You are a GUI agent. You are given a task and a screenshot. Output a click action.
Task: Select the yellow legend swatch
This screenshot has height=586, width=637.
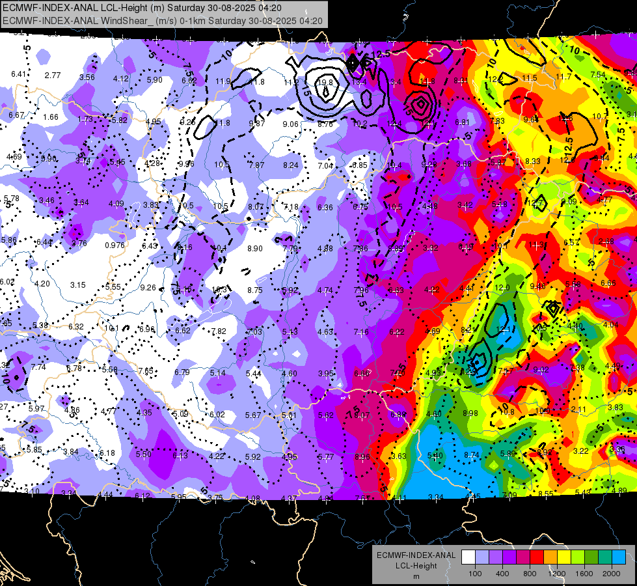(564, 557)
